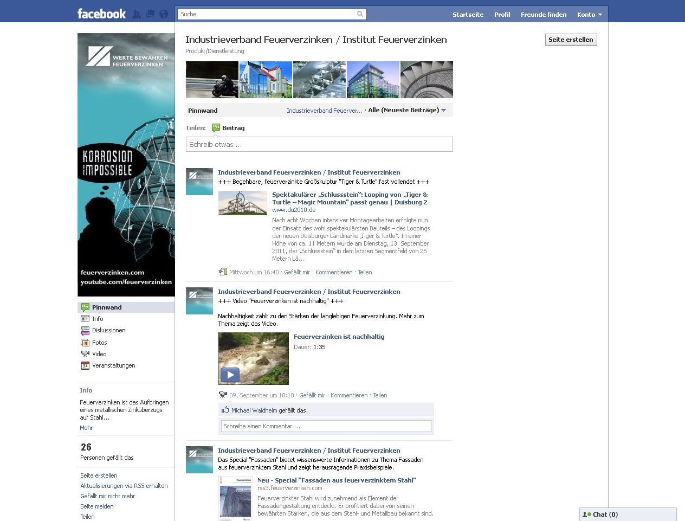Open the red-roofed glass house photo thumbnail

coord(266,80)
